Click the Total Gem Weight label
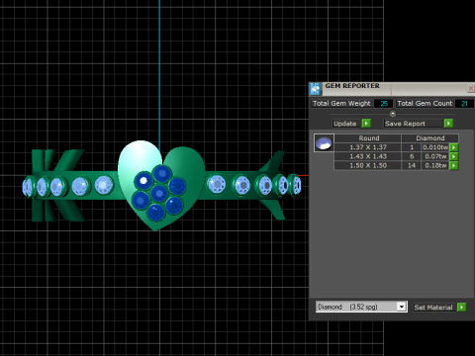 [341, 104]
